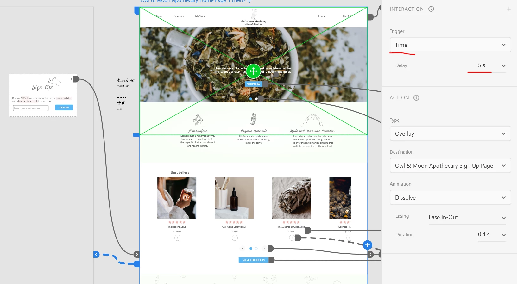517x284 pixels.
Task: Click Cart in the page navigation
Action: pyautogui.click(x=347, y=16)
